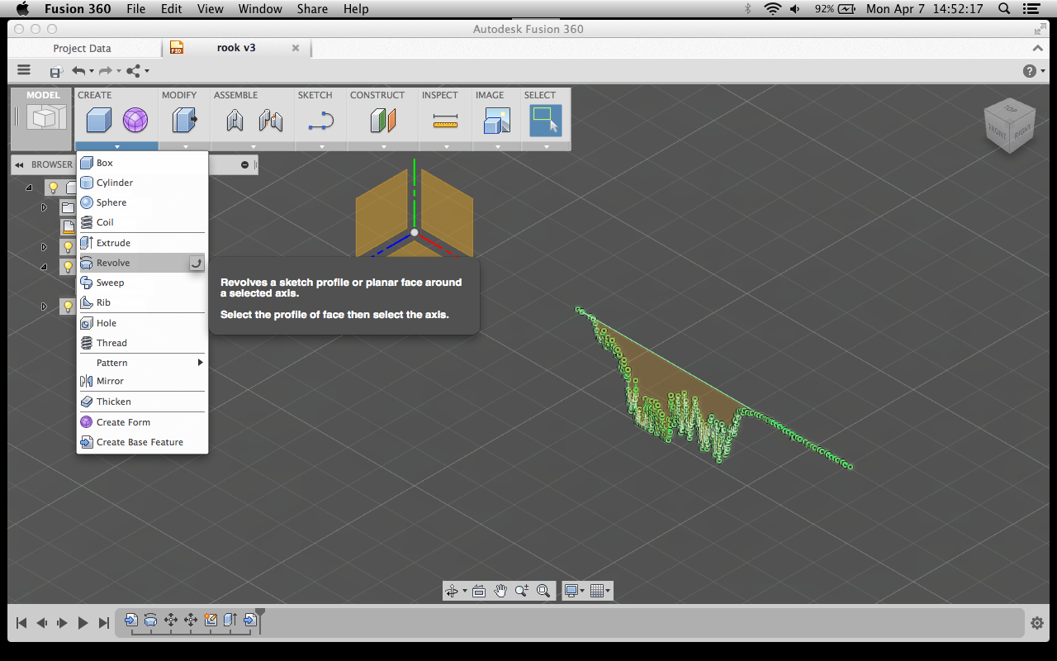Open the SELECT panel dropdown arrow
The width and height of the screenshot is (1057, 661).
(547, 146)
